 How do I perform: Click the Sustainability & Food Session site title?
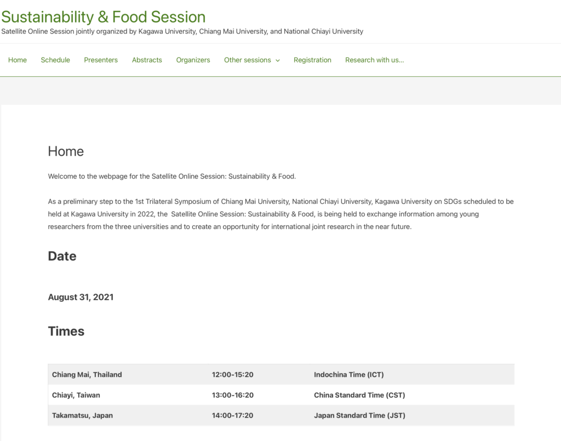point(104,17)
